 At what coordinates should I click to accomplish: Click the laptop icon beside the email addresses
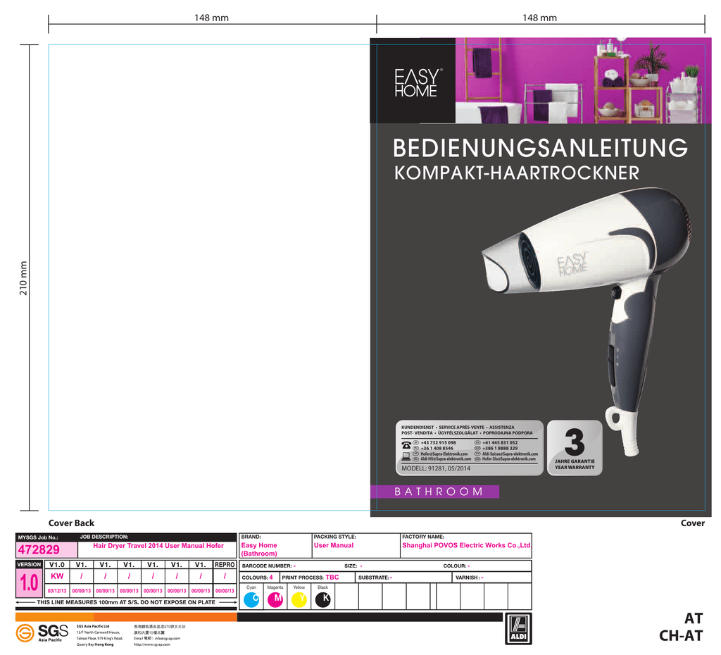[x=406, y=456]
